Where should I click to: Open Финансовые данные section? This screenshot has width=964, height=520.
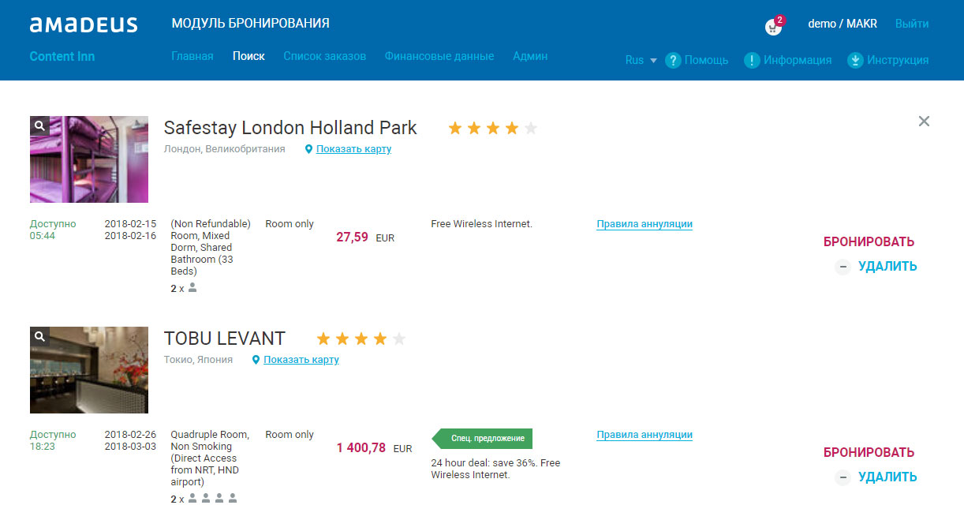(x=439, y=56)
